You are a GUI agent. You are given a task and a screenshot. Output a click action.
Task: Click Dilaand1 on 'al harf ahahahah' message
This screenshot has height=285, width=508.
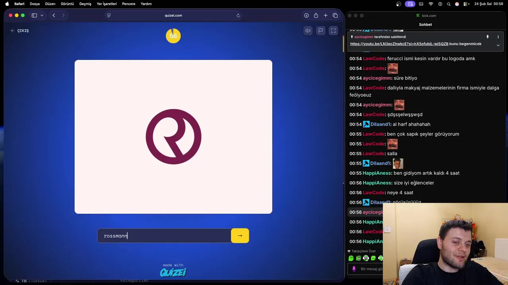(x=381, y=124)
